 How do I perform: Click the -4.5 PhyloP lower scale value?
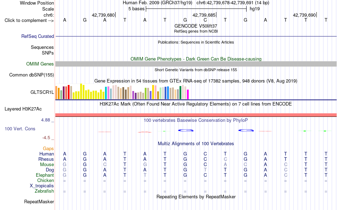coord(46,138)
